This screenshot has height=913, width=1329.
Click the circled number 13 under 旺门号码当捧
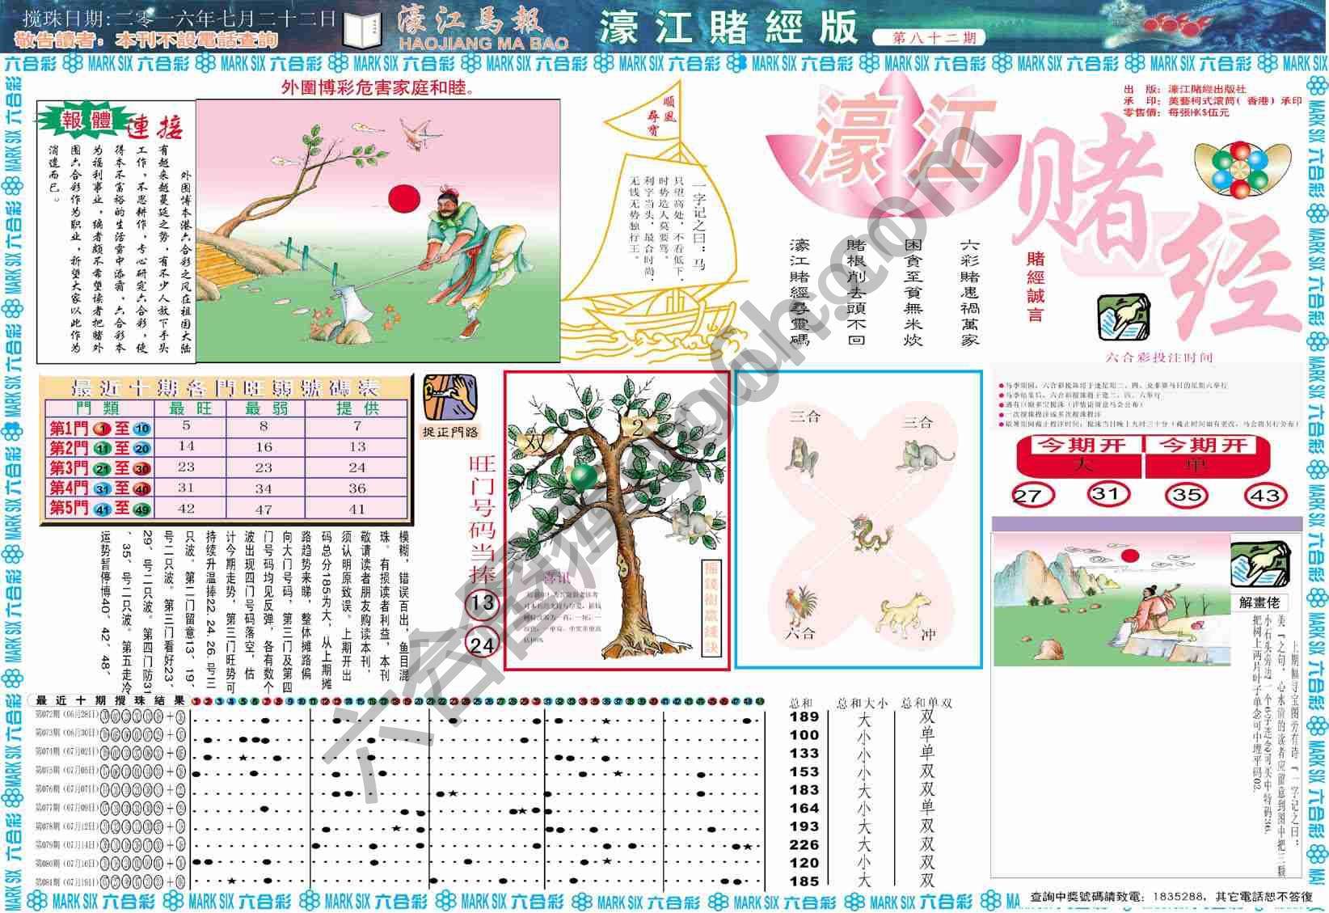[483, 602]
